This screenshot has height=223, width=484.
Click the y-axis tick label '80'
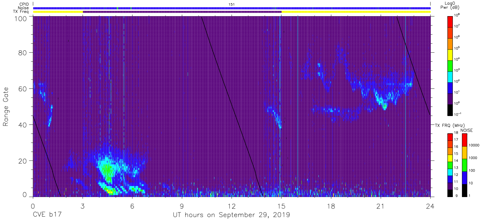point(23,53)
